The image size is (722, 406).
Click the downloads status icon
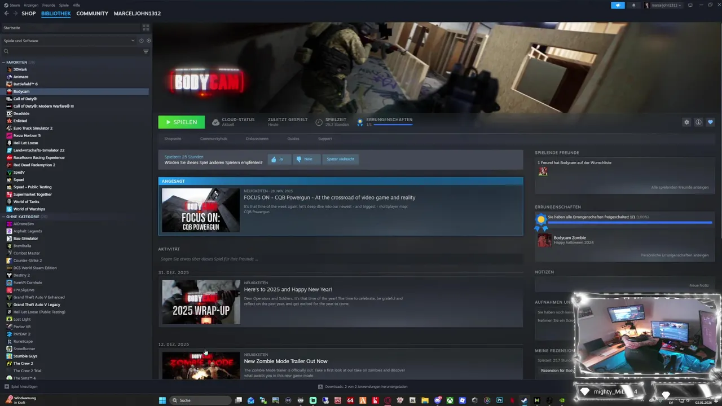point(320,387)
